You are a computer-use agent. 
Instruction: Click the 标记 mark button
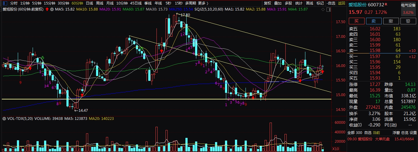tap(320, 3)
